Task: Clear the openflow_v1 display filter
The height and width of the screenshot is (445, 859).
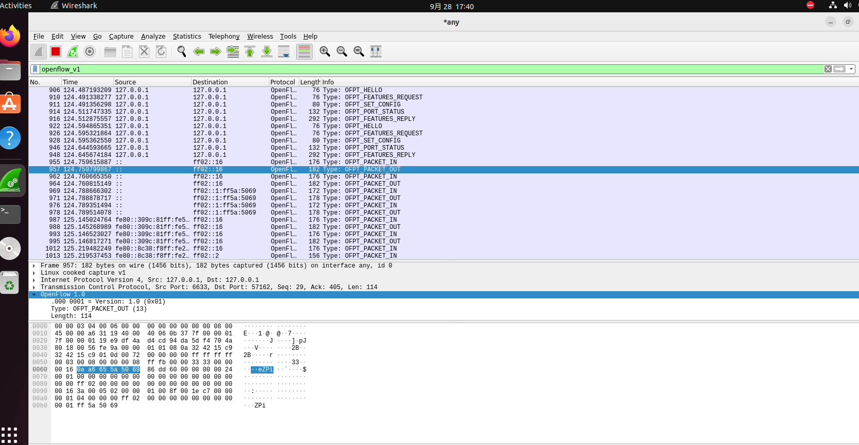Action: [x=828, y=69]
